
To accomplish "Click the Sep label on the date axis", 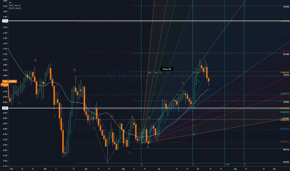I will pos(274,169).
